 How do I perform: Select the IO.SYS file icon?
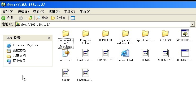(x=145, y=53)
